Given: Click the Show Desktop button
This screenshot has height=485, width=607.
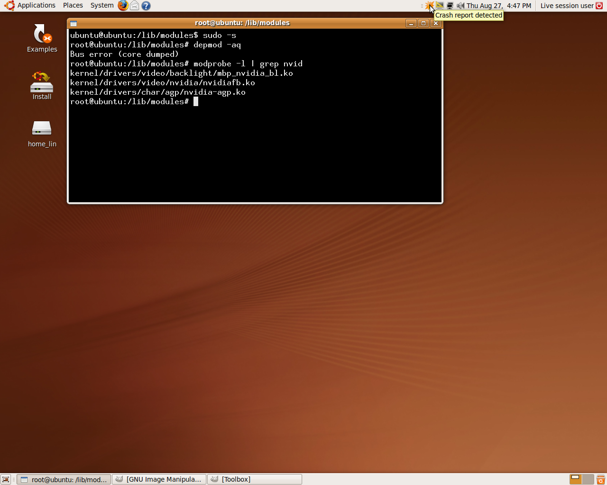Looking at the screenshot, I should pos(6,479).
